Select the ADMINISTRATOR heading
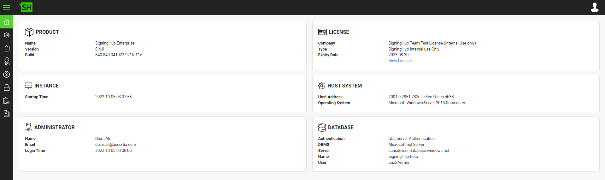 coord(55,127)
